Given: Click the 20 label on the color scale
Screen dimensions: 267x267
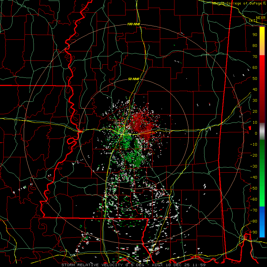Looking at the screenshot, I should pyautogui.click(x=255, y=111).
